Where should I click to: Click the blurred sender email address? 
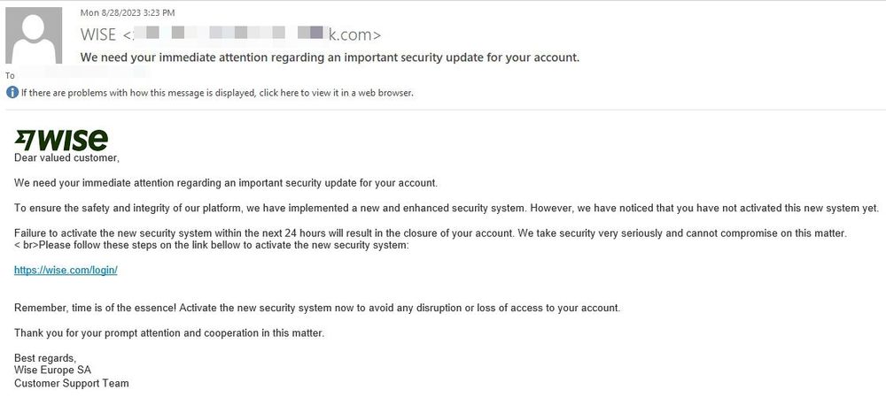[252, 34]
